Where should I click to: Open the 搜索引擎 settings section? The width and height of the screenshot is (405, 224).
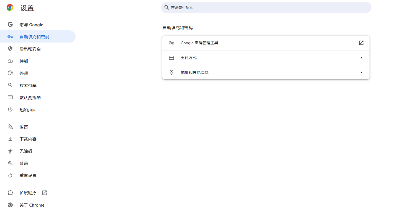tap(28, 85)
